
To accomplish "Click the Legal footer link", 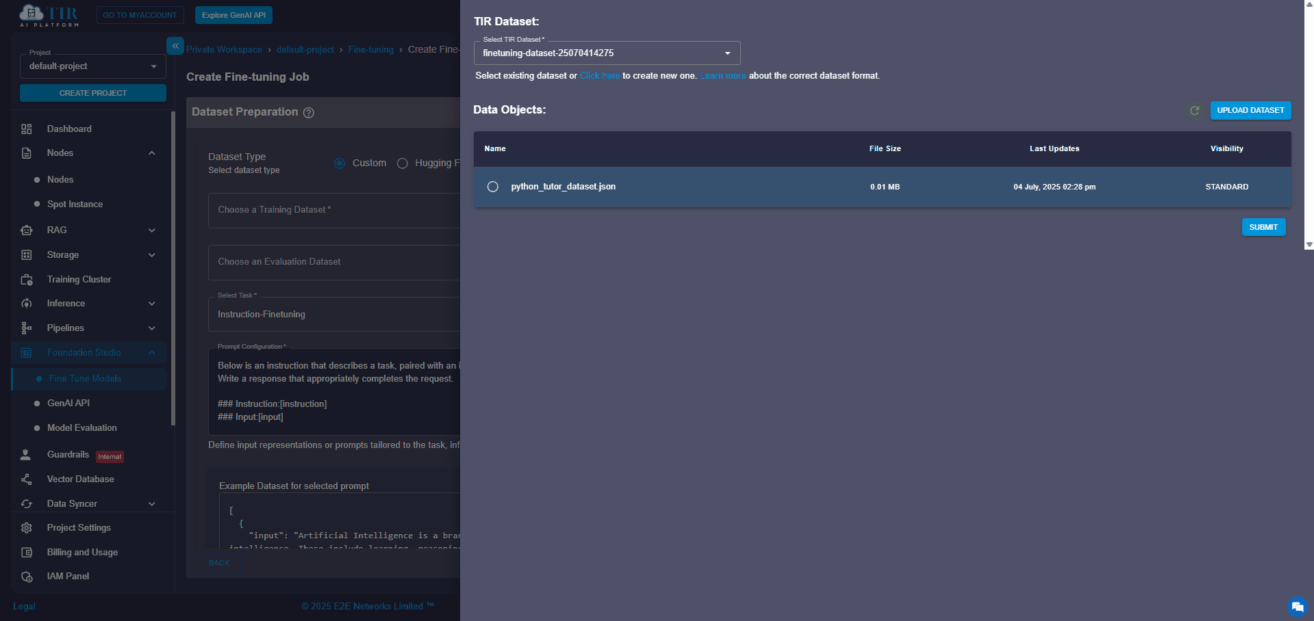I will [24, 607].
